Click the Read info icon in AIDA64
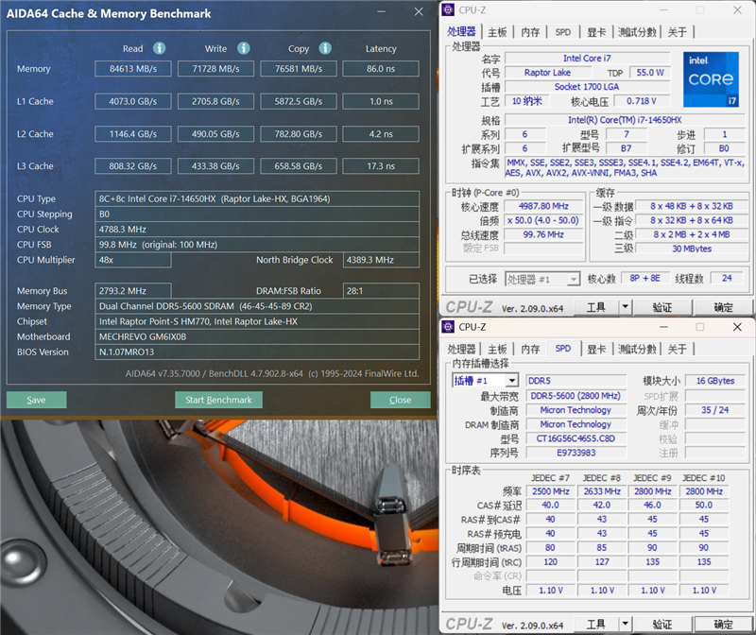The width and height of the screenshot is (756, 635). point(159,48)
